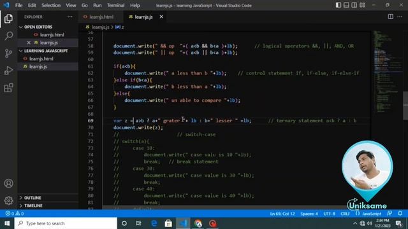
Task: Toggle Primary Side Bar layout icon
Action: pos(339,5)
